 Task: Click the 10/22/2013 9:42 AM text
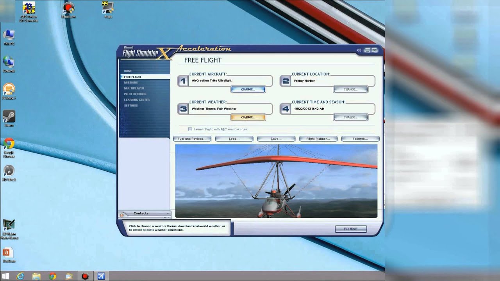tap(309, 109)
